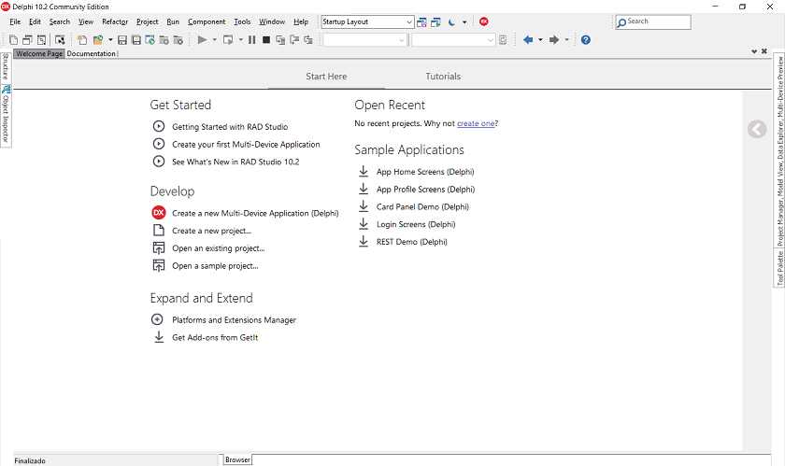The width and height of the screenshot is (785, 466).
Task: Click 'Open an existing project...' link
Action: (x=219, y=248)
